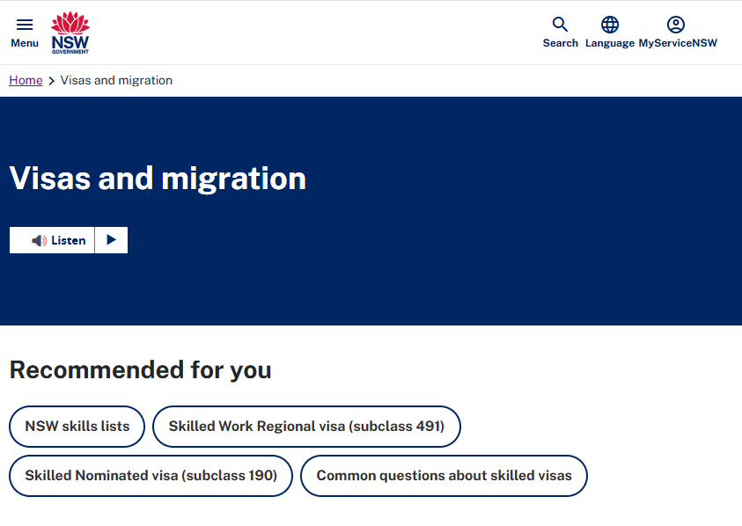
Task: Click the NSW Government waratah logo
Action: point(70,33)
